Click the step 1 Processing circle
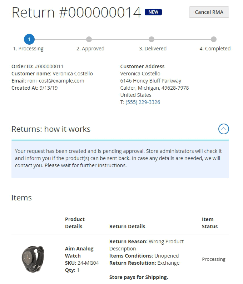 point(29,39)
